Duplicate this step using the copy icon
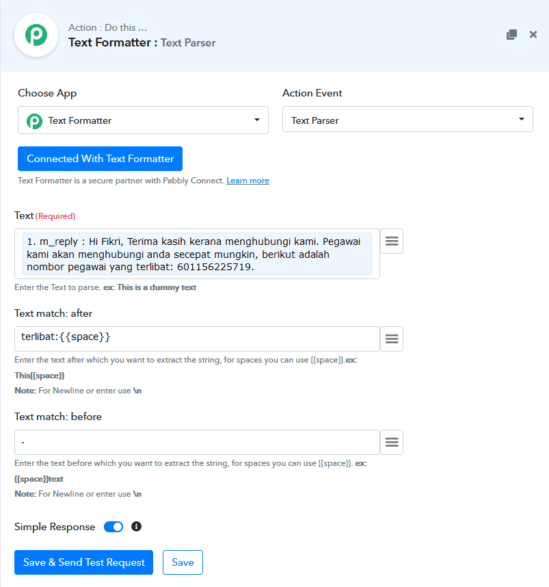Image resolution: width=549 pixels, height=587 pixels. (x=511, y=34)
